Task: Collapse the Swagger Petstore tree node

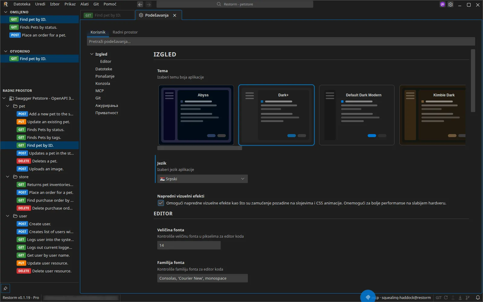Action: coord(4,98)
